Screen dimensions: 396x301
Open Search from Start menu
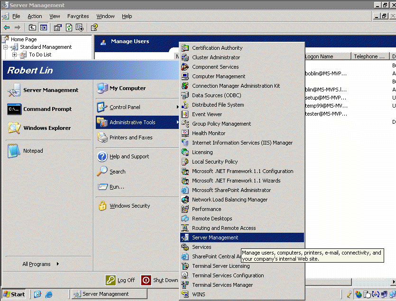[137, 172]
